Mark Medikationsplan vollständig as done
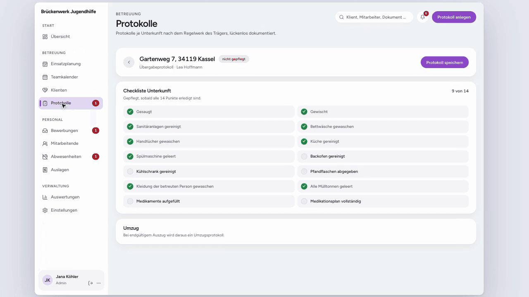 tap(383, 201)
